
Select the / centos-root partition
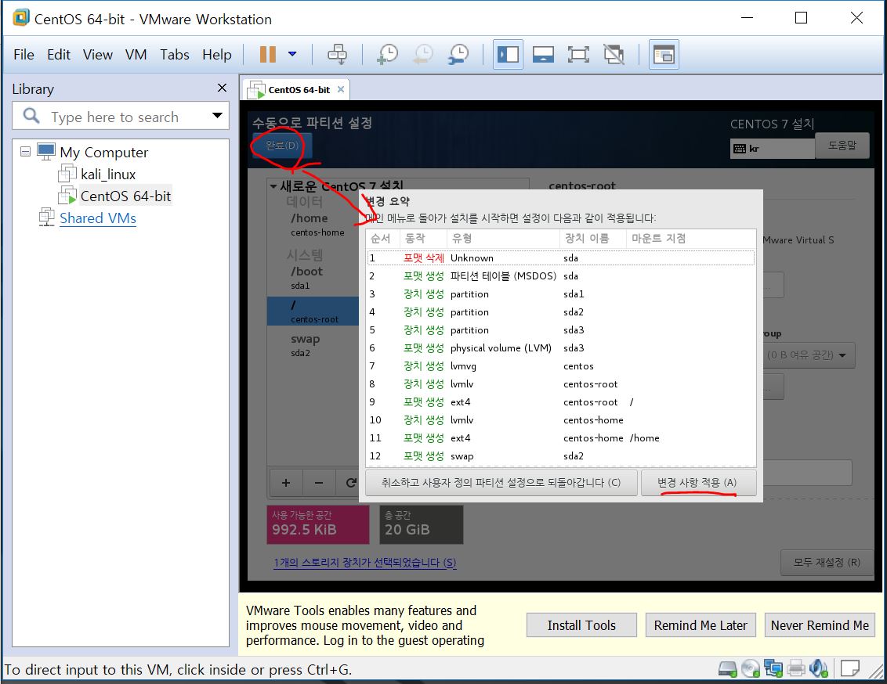(313, 311)
